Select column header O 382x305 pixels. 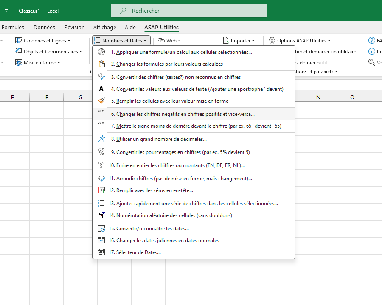pos(352,98)
